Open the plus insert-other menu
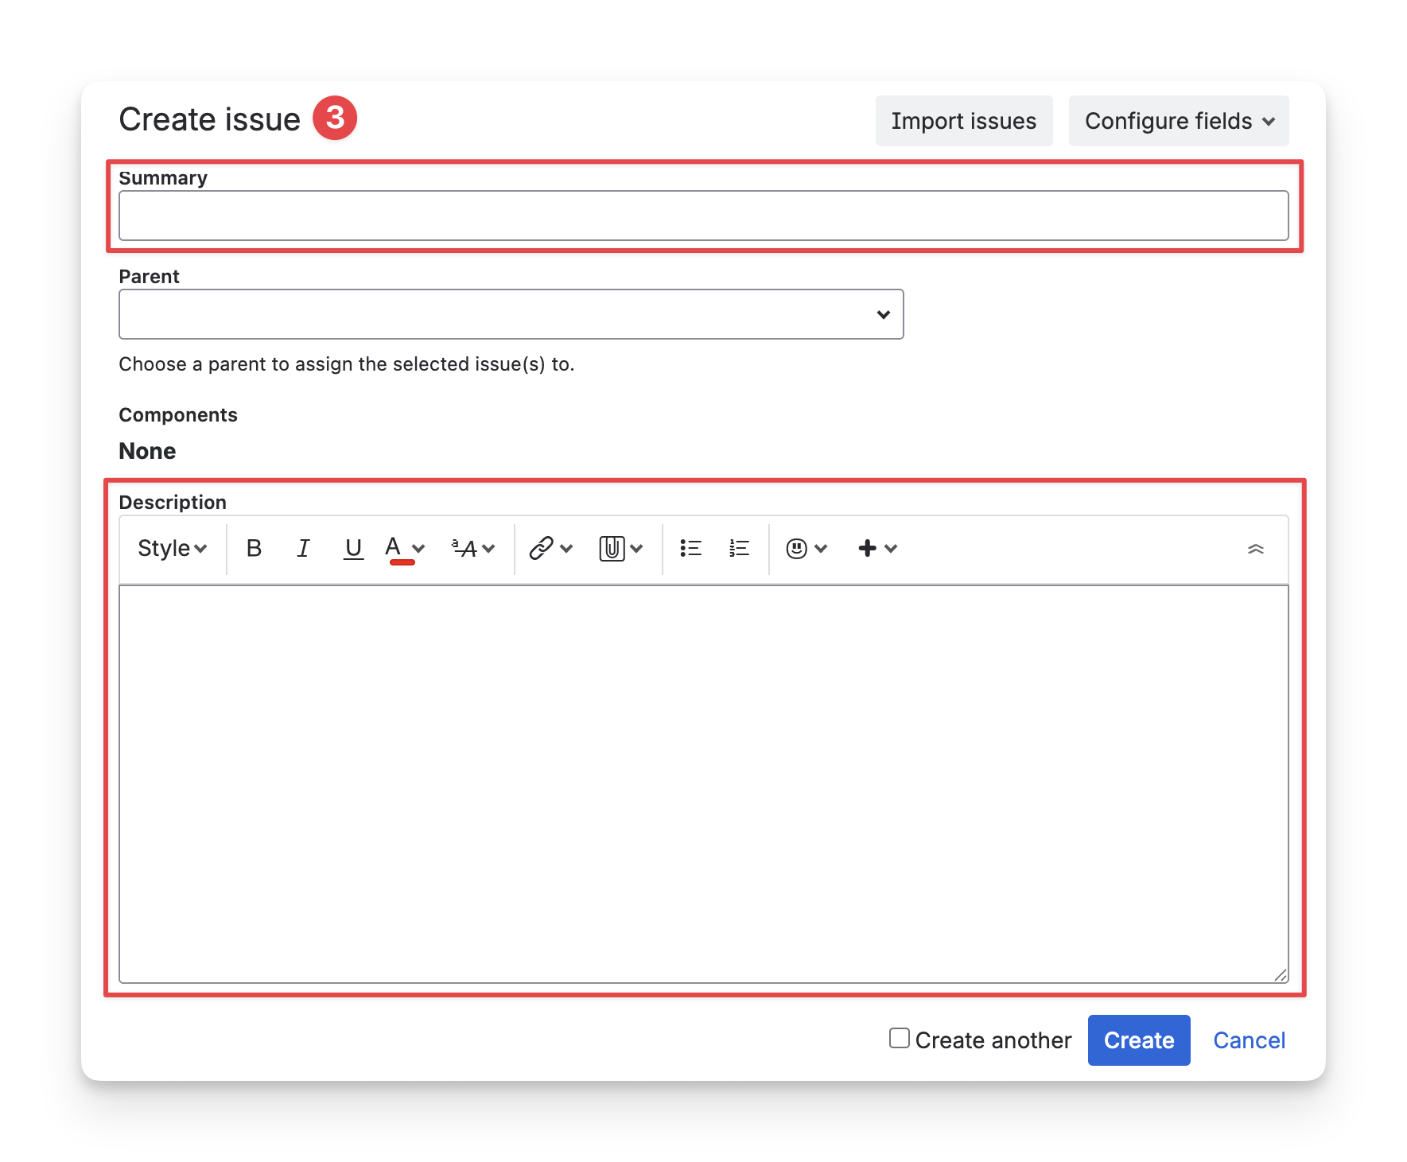The image size is (1407, 1162). click(877, 548)
